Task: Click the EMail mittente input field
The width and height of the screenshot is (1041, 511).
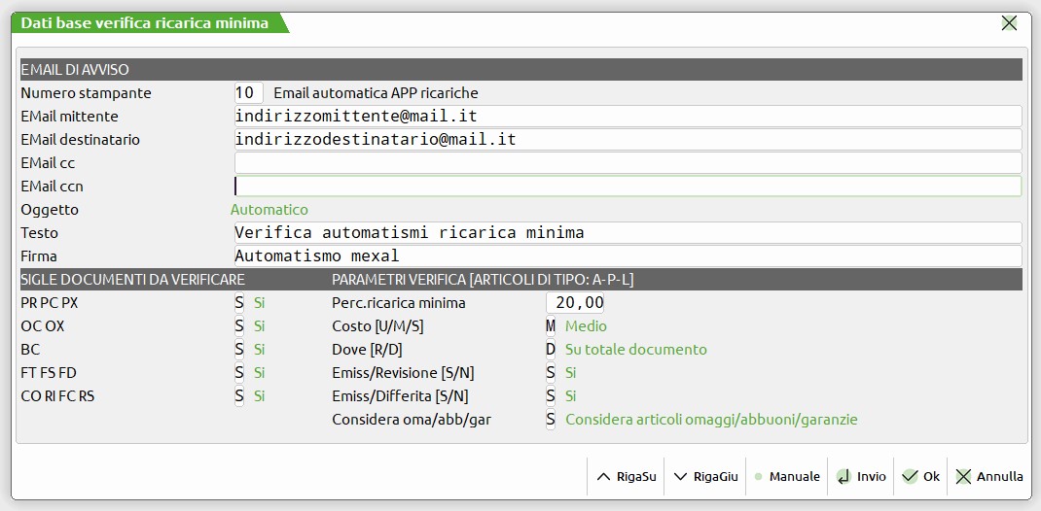Action: [x=628, y=117]
